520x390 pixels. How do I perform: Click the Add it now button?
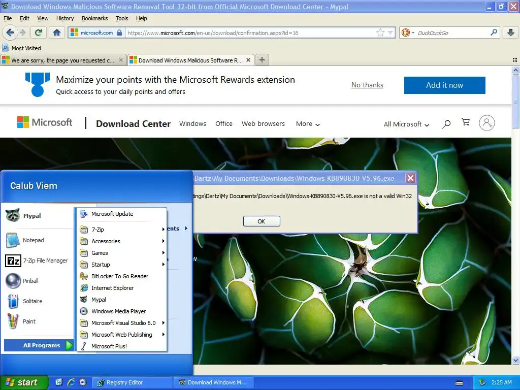(x=444, y=85)
